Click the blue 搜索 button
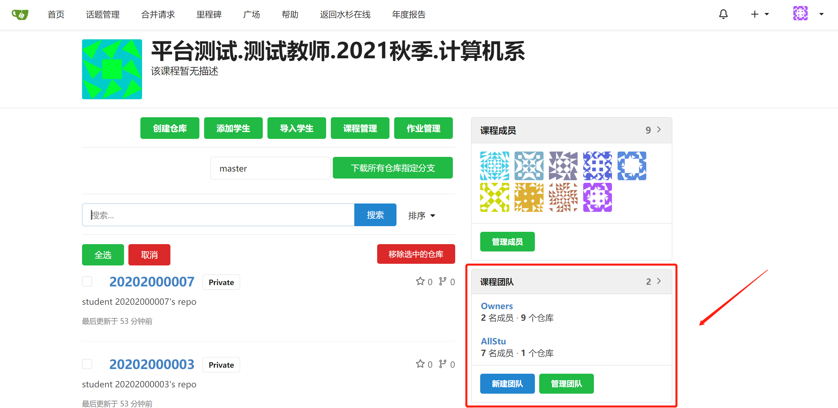838x408 pixels. (x=375, y=215)
